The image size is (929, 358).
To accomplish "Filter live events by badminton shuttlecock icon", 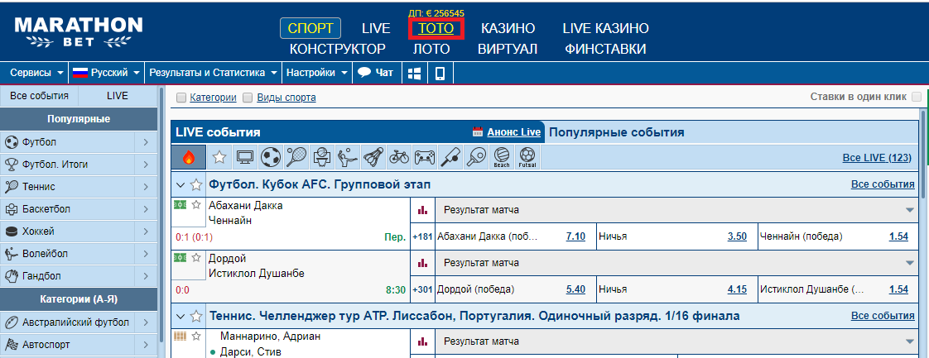I will (372, 157).
